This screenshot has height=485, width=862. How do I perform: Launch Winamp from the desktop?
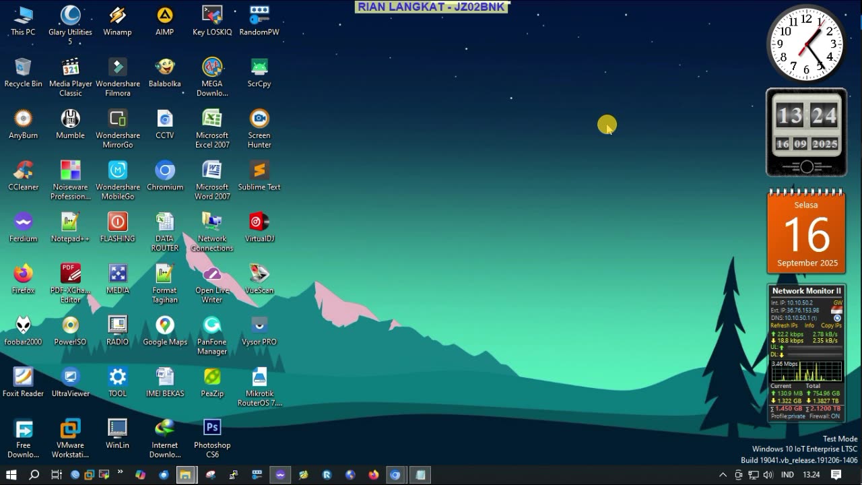coord(117,20)
